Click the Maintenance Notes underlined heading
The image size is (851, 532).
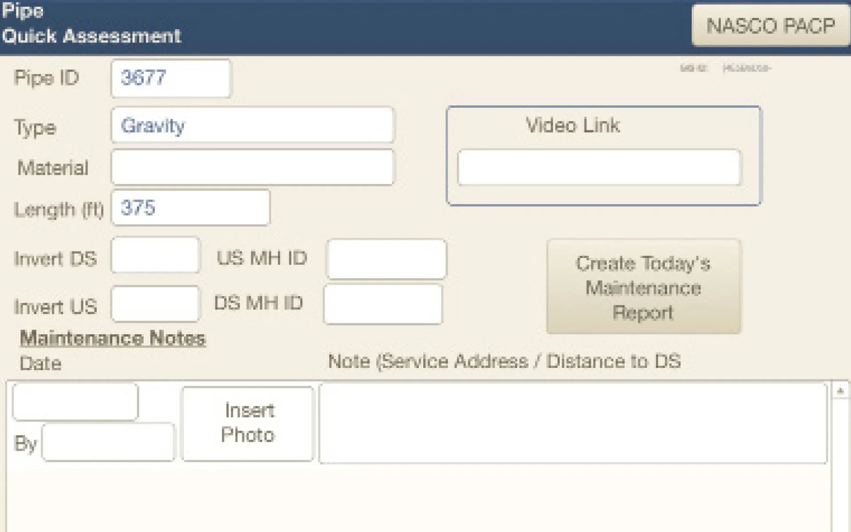113,338
